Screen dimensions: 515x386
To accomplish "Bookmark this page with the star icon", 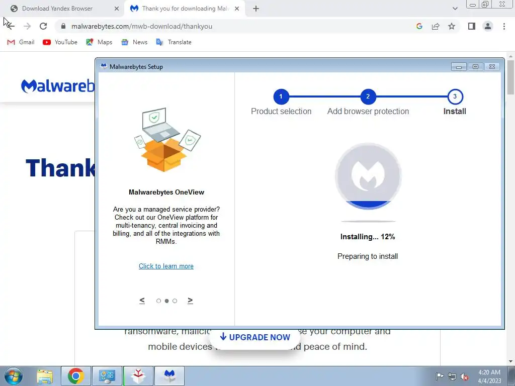I will tap(452, 26).
